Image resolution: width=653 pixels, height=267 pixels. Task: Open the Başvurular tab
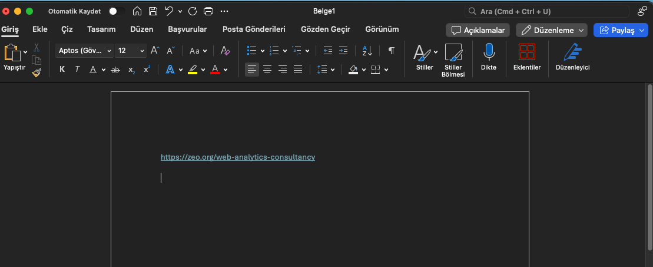(187, 29)
